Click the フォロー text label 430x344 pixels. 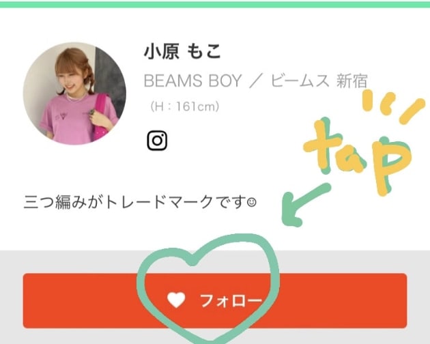point(231,300)
